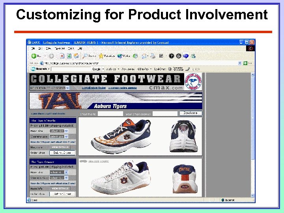
Task: Click the Auburn Tigers banner image
Action: pos(116,101)
